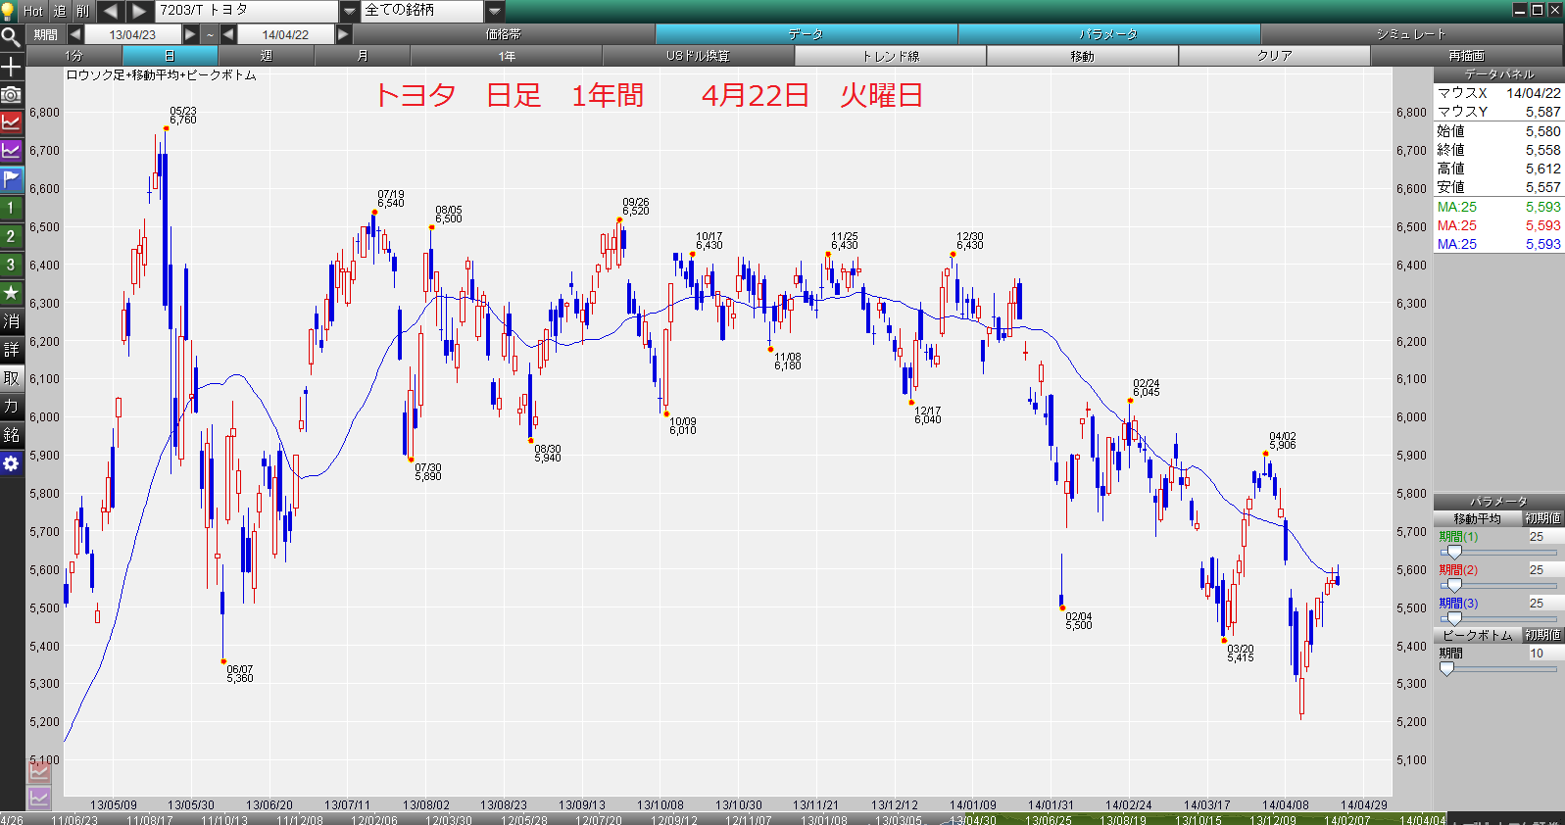
Task: Go to previous symbol with left arrow
Action: coord(111,11)
